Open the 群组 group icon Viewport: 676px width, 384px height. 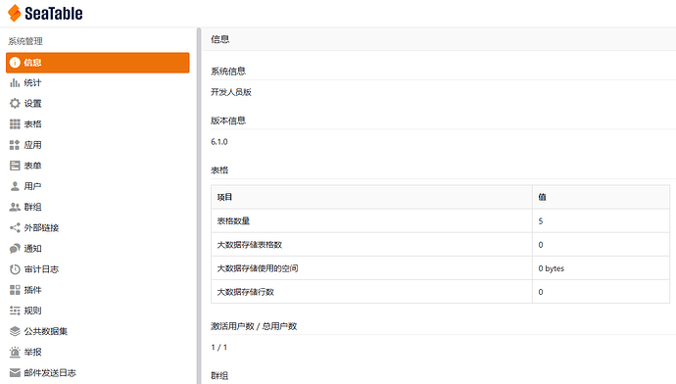[15, 207]
